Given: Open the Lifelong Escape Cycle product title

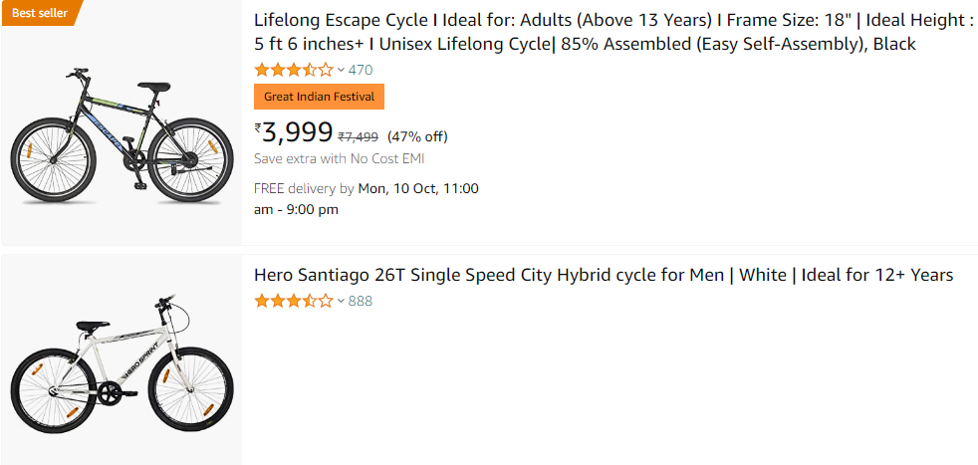Looking at the screenshot, I should tap(585, 32).
